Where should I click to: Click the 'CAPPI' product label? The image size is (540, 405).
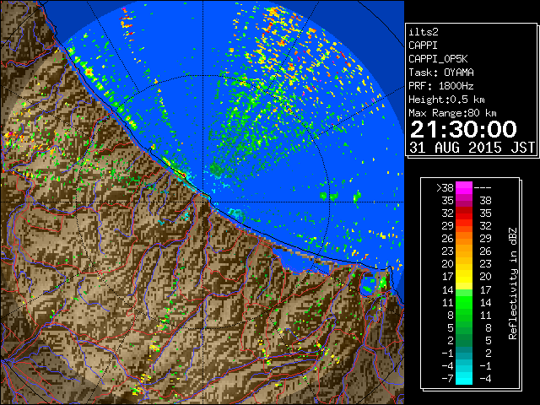(423, 46)
